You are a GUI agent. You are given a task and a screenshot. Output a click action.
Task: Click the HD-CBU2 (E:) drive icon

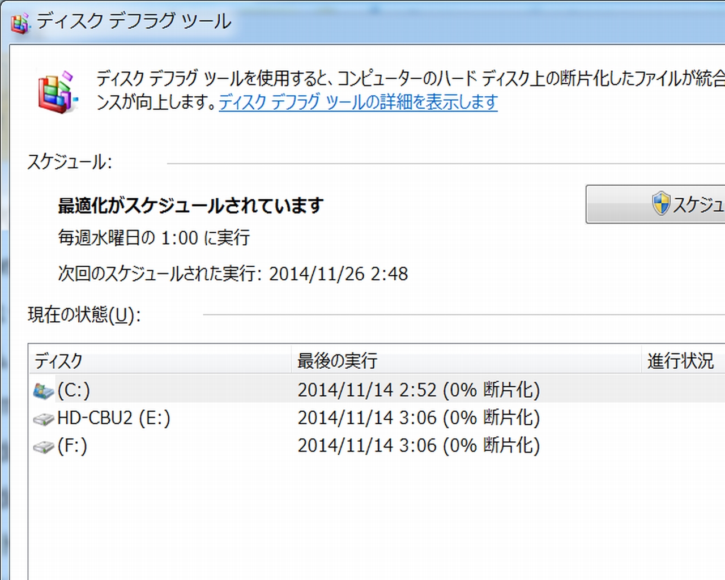[x=43, y=419]
